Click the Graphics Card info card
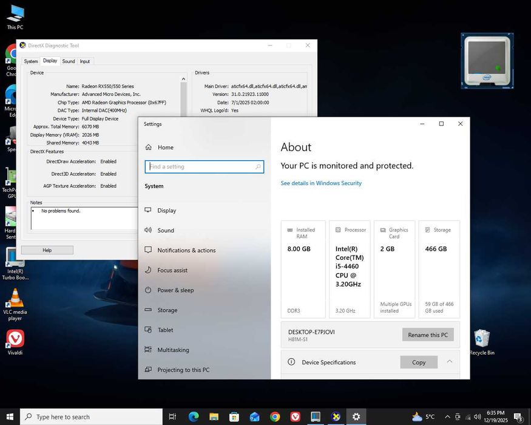The height and width of the screenshot is (425, 531). click(394, 270)
